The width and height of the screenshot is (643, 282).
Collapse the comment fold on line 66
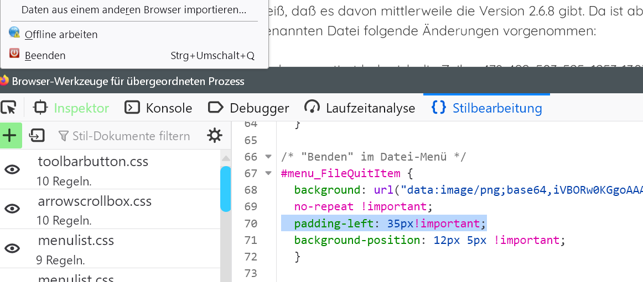268,157
